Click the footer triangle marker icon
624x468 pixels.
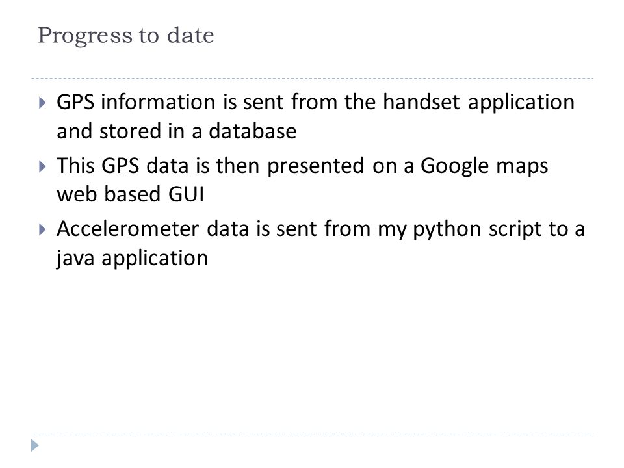pyautogui.click(x=35, y=445)
